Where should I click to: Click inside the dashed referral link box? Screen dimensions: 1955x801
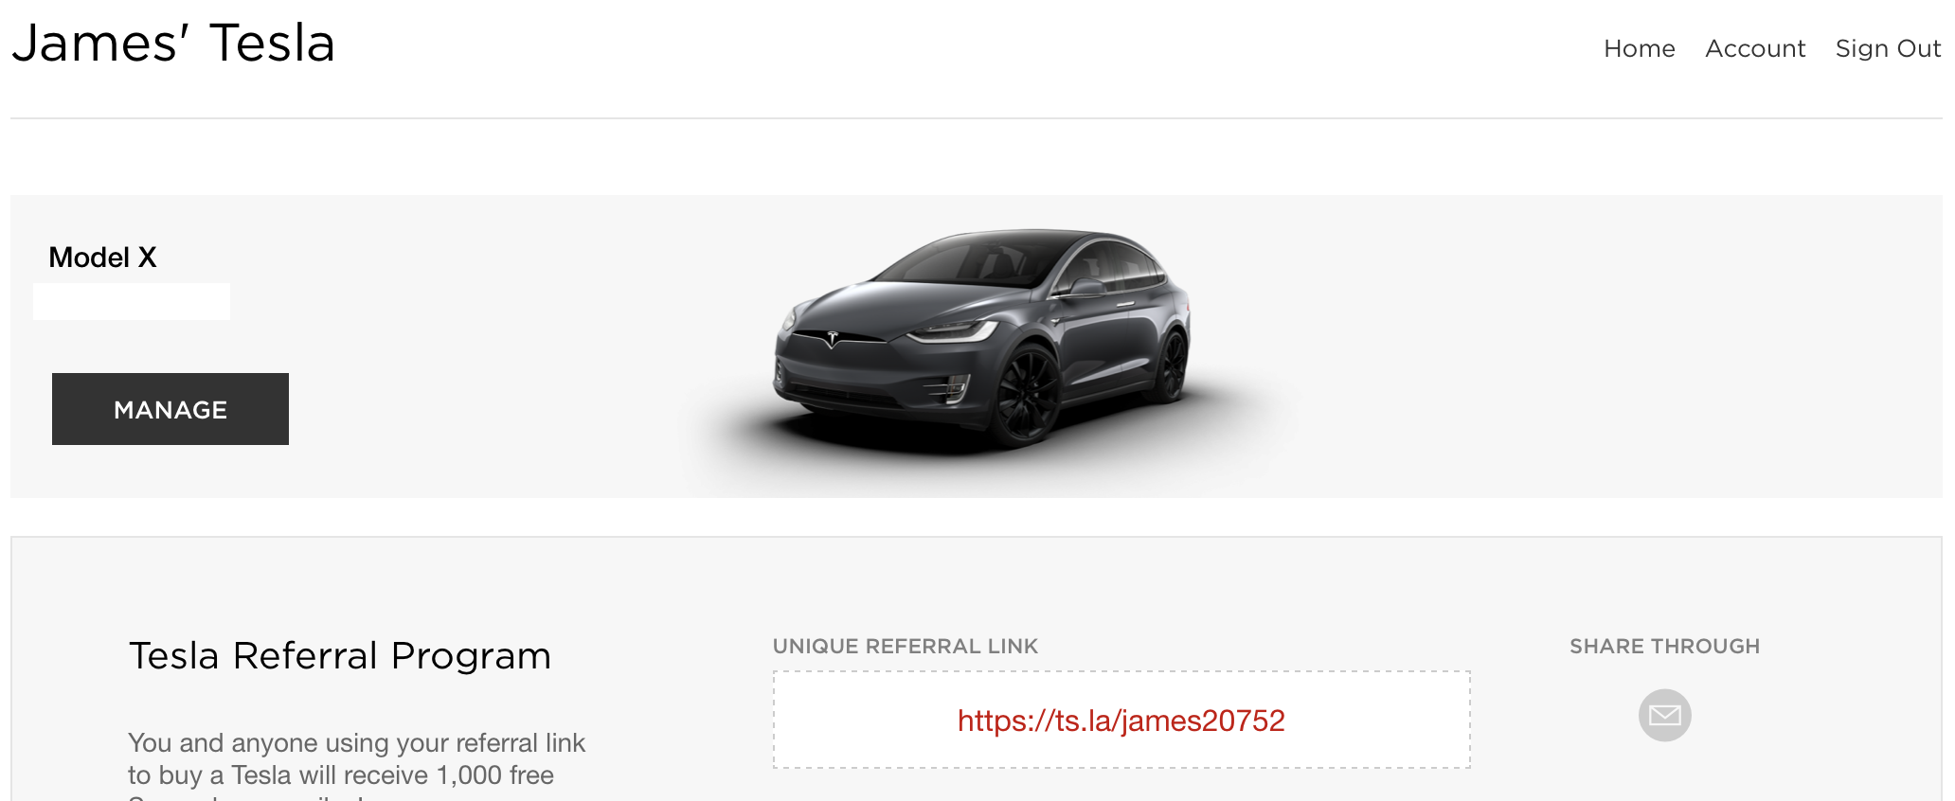[x=1121, y=720]
